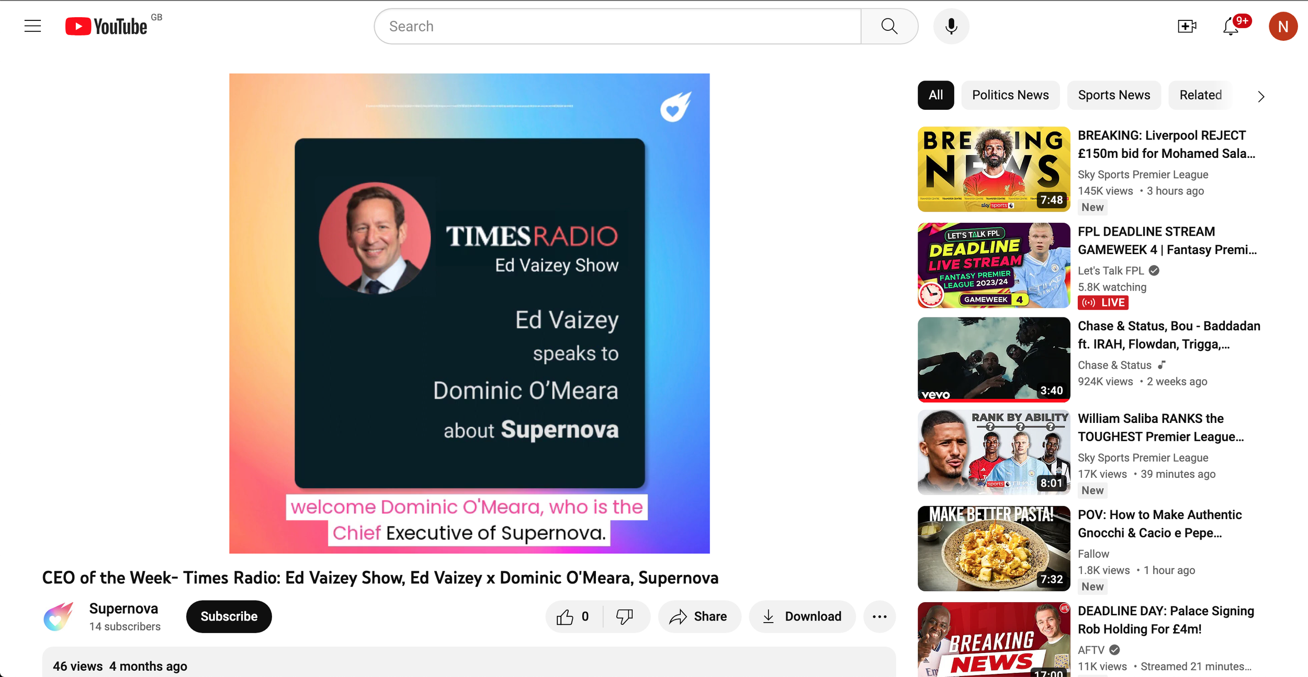This screenshot has height=677, width=1308.
Task: Click Sky Sports Premier League under Liverpool video
Action: coord(1143,175)
